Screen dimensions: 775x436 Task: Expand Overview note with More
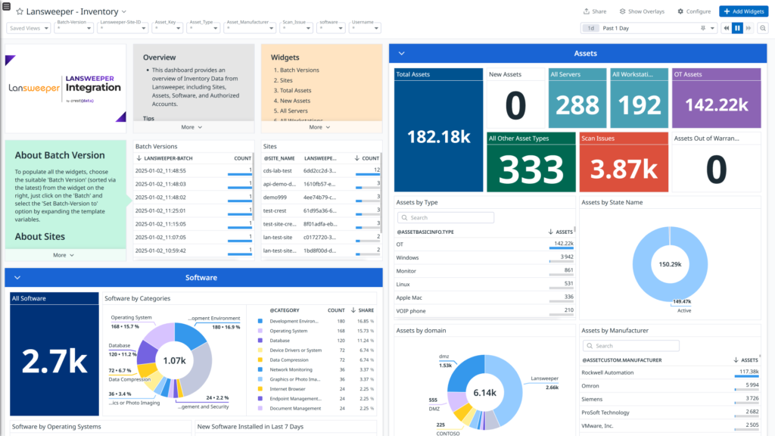point(191,127)
